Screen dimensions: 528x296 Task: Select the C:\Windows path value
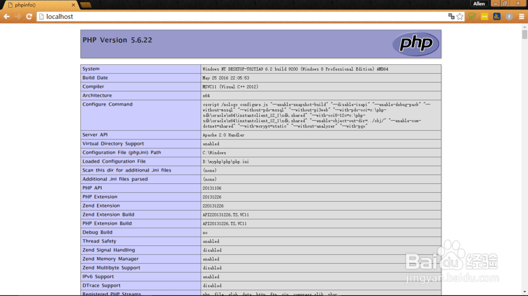(x=214, y=153)
